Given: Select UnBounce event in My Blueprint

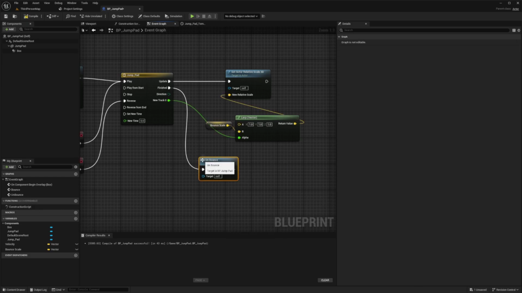Looking at the screenshot, I should click(x=17, y=195).
